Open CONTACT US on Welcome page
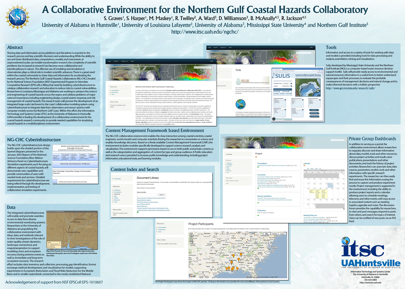 point(124,61)
